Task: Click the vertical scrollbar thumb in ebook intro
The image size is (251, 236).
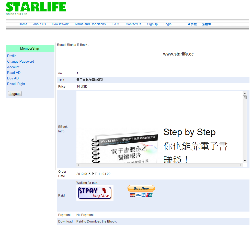Action: click(x=245, y=97)
